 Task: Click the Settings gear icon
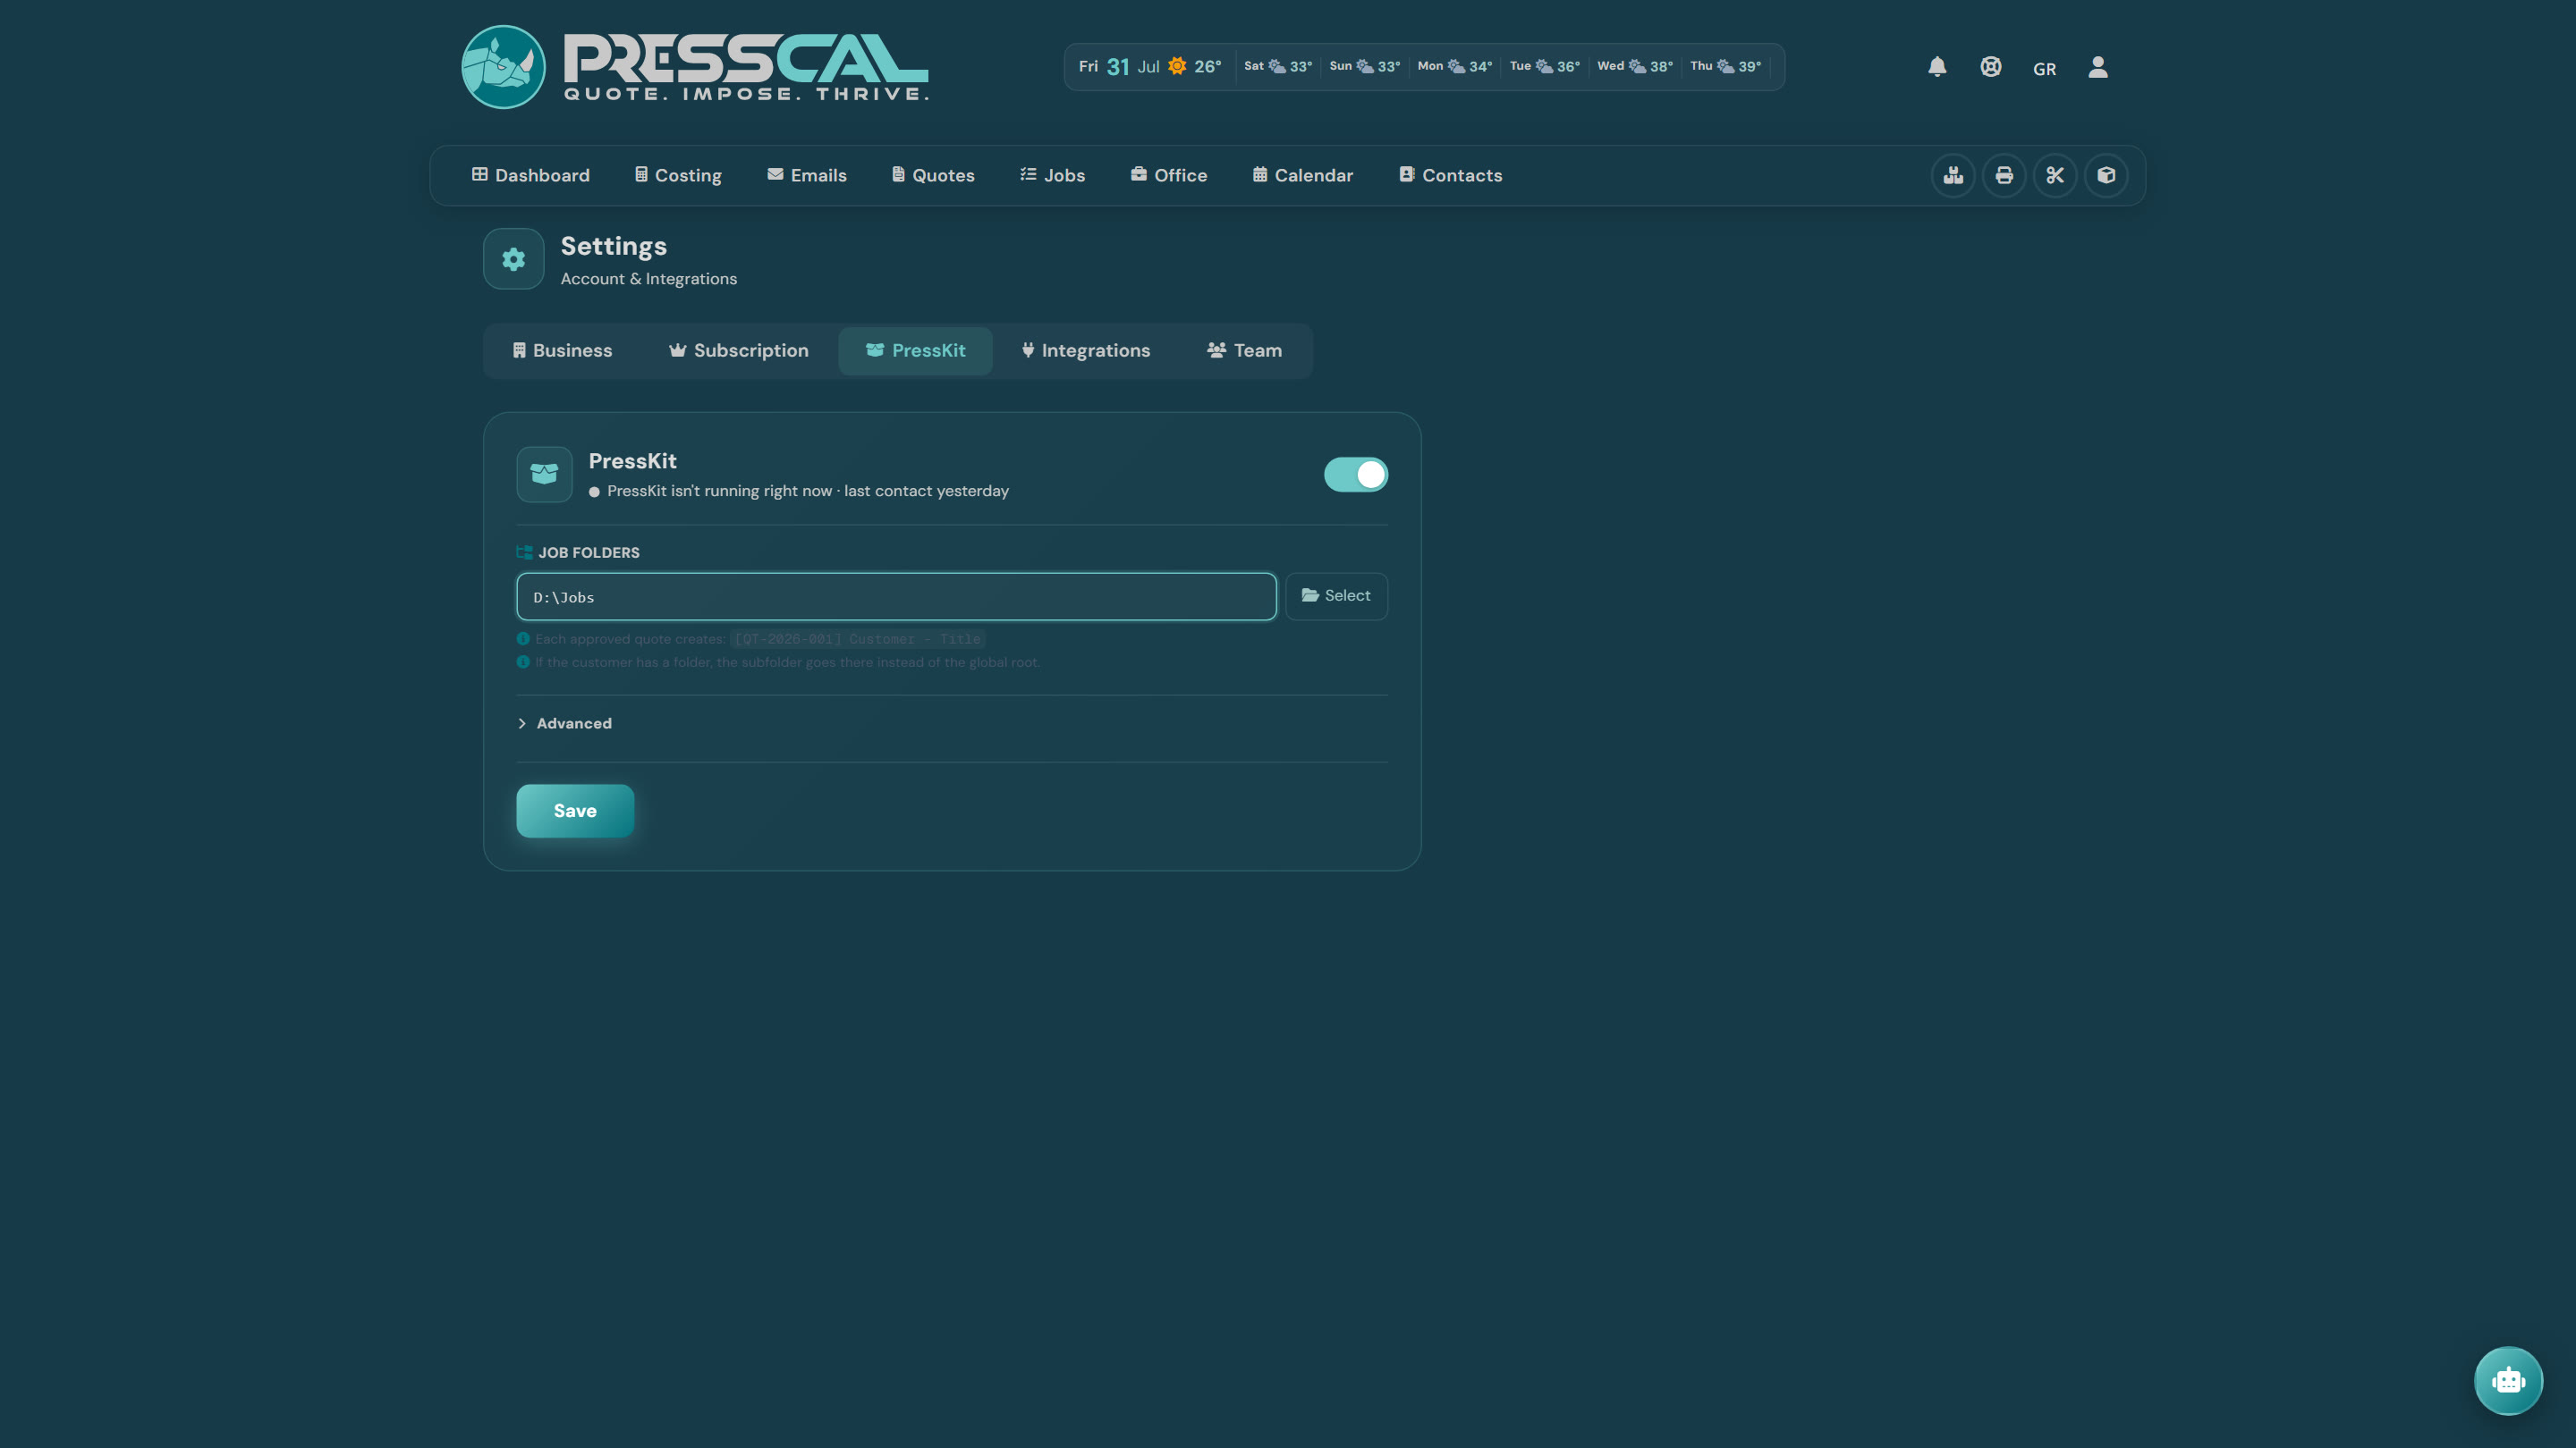pyautogui.click(x=514, y=259)
